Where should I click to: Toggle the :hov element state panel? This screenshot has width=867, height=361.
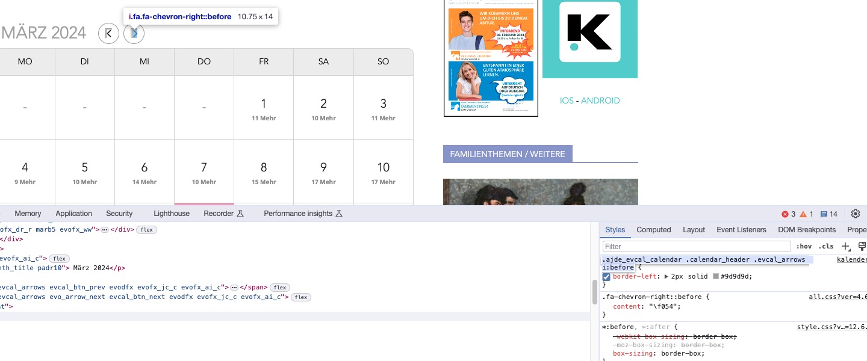tap(804, 246)
